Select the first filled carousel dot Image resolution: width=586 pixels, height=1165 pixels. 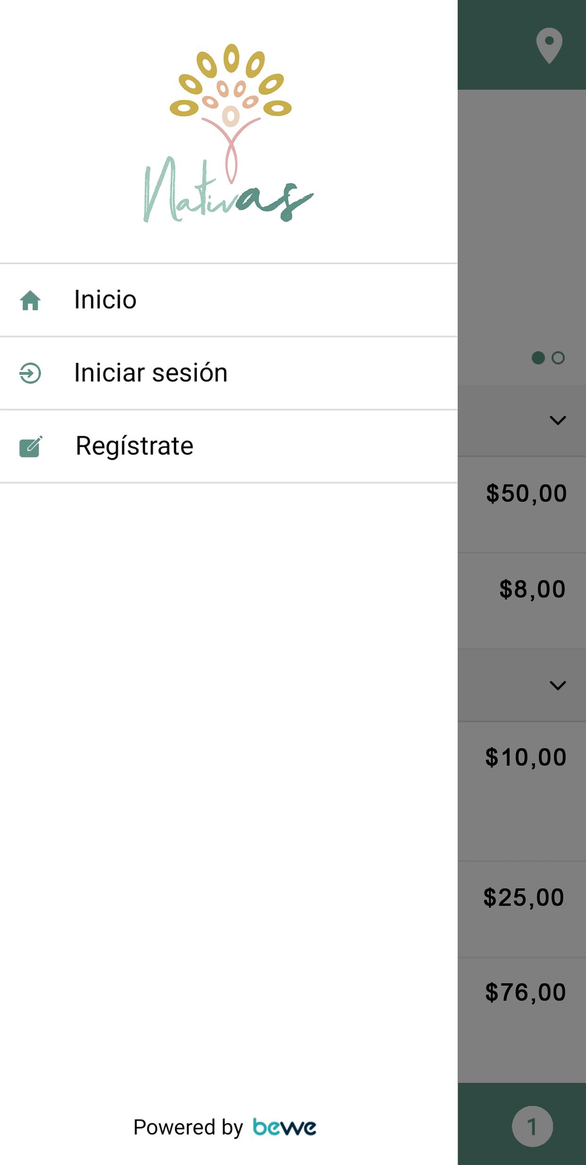click(x=538, y=358)
